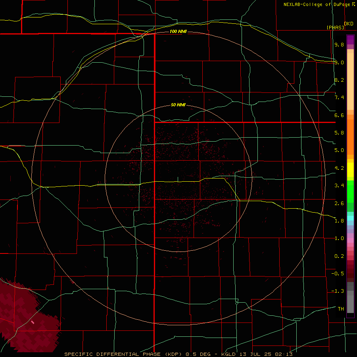
Task: Click the 3.4 scale value
Action: pos(339,186)
